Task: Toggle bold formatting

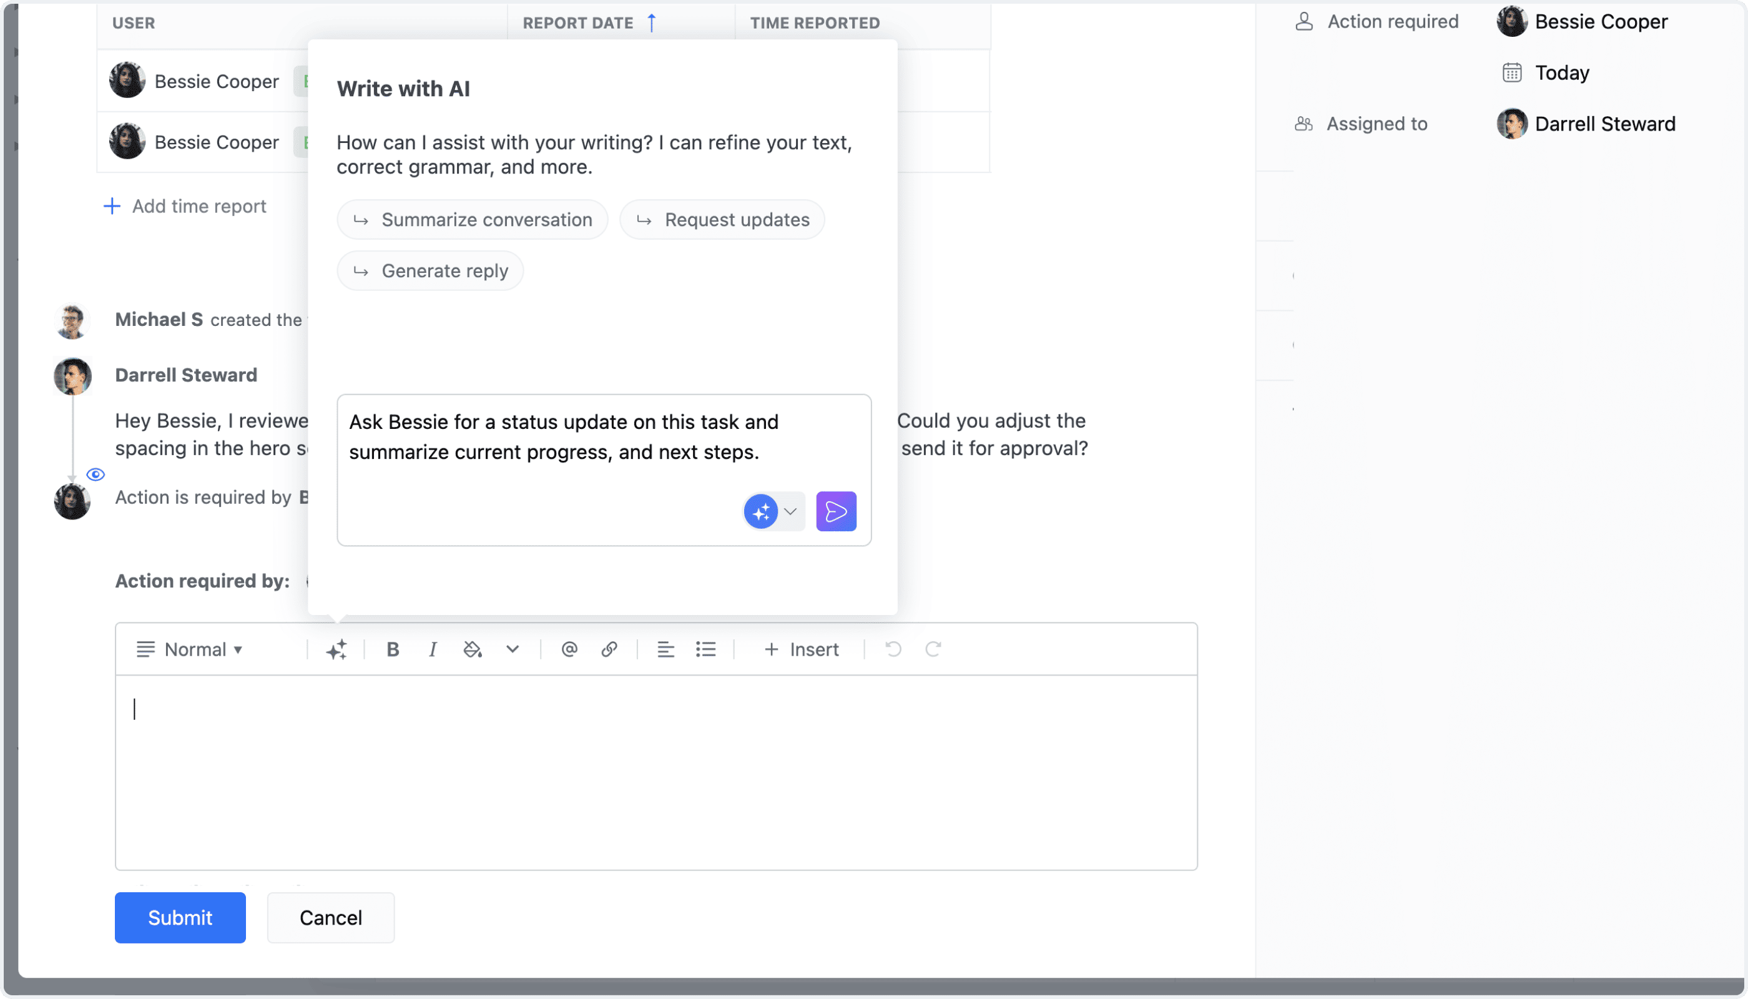Action: click(x=393, y=649)
